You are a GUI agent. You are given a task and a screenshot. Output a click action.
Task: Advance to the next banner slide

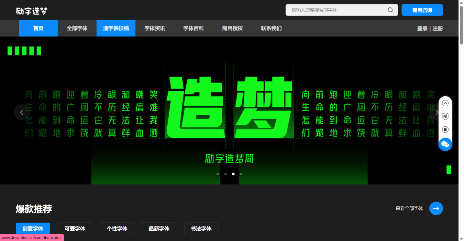click(x=437, y=112)
